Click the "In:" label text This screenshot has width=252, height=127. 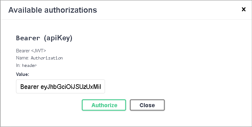(x=18, y=65)
